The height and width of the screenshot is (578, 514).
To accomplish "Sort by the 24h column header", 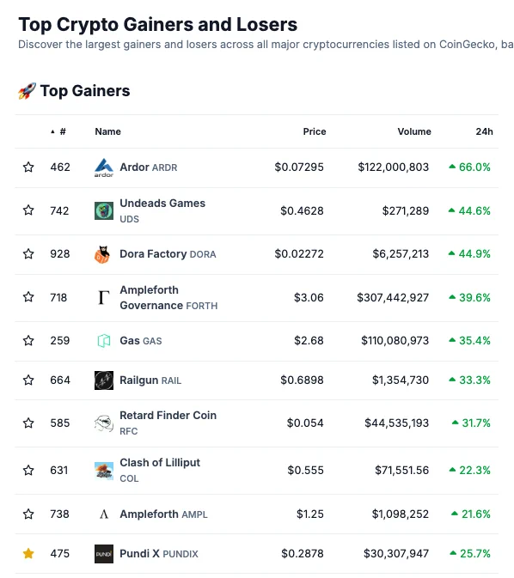I will point(484,131).
